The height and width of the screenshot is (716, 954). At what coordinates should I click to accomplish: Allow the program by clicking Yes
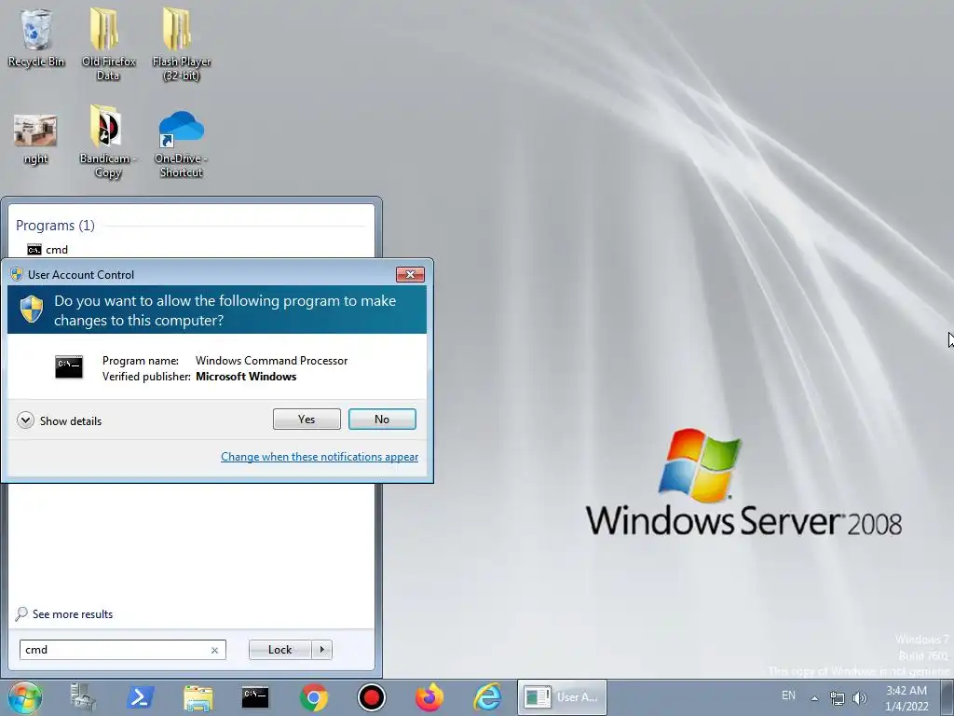307,419
